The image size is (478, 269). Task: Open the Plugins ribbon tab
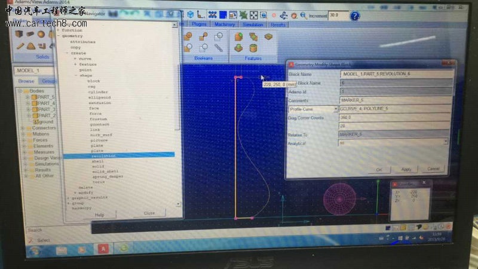coord(199,24)
